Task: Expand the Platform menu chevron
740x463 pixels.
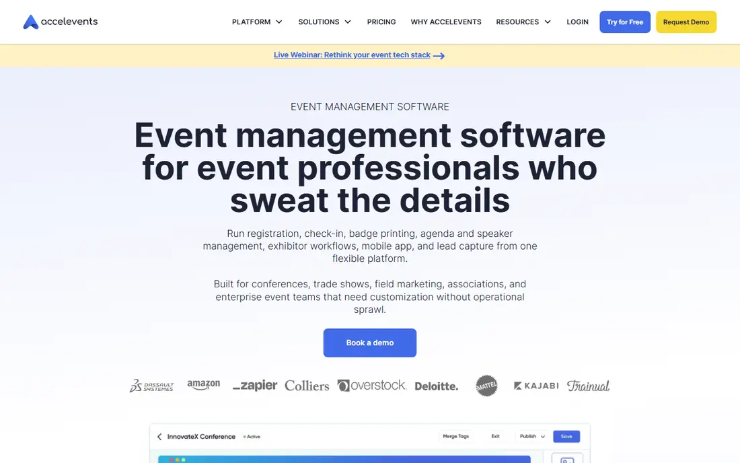Action: [279, 22]
